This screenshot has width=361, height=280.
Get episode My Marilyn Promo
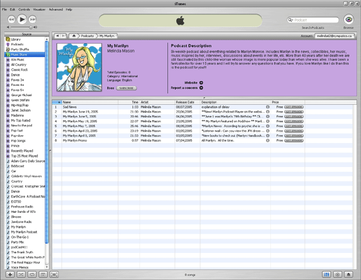[294, 141]
